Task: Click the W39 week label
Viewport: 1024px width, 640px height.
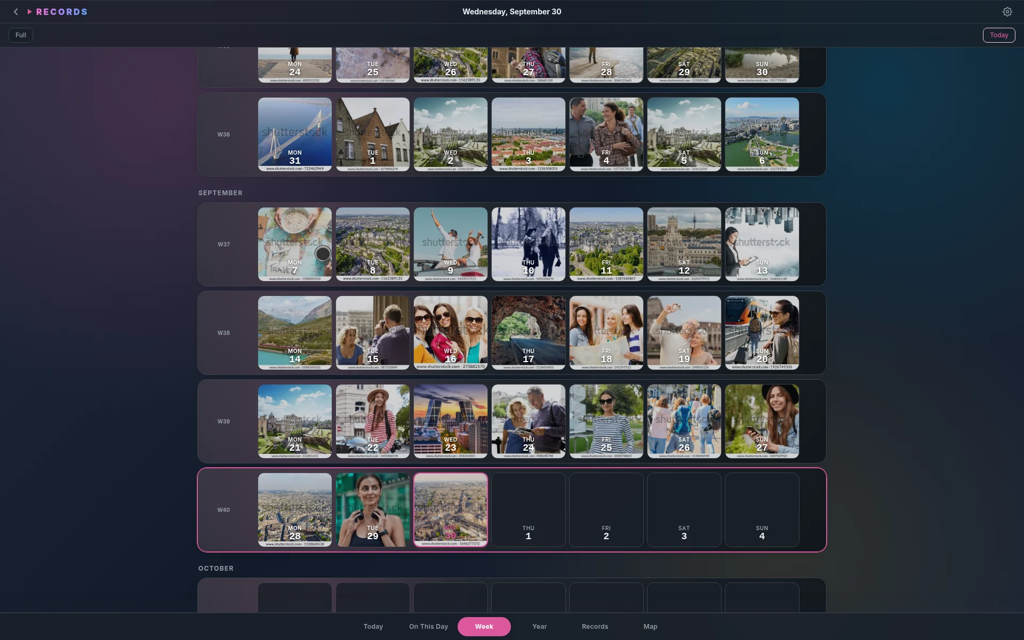Action: pyautogui.click(x=223, y=421)
